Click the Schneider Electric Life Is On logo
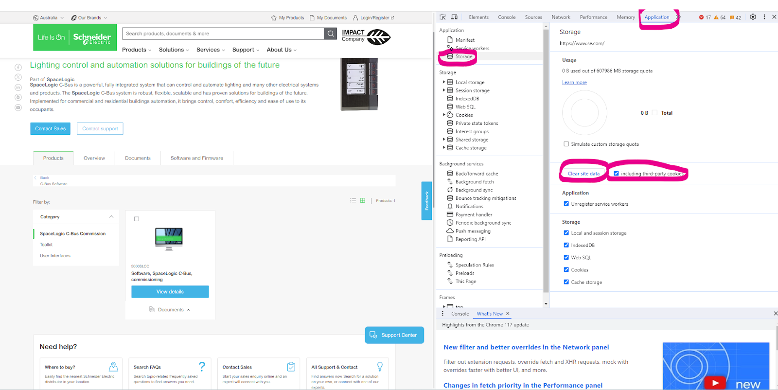Image resolution: width=778 pixels, height=390 pixels. [75, 37]
